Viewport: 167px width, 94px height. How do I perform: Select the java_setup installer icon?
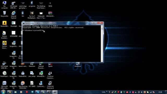[32, 74]
